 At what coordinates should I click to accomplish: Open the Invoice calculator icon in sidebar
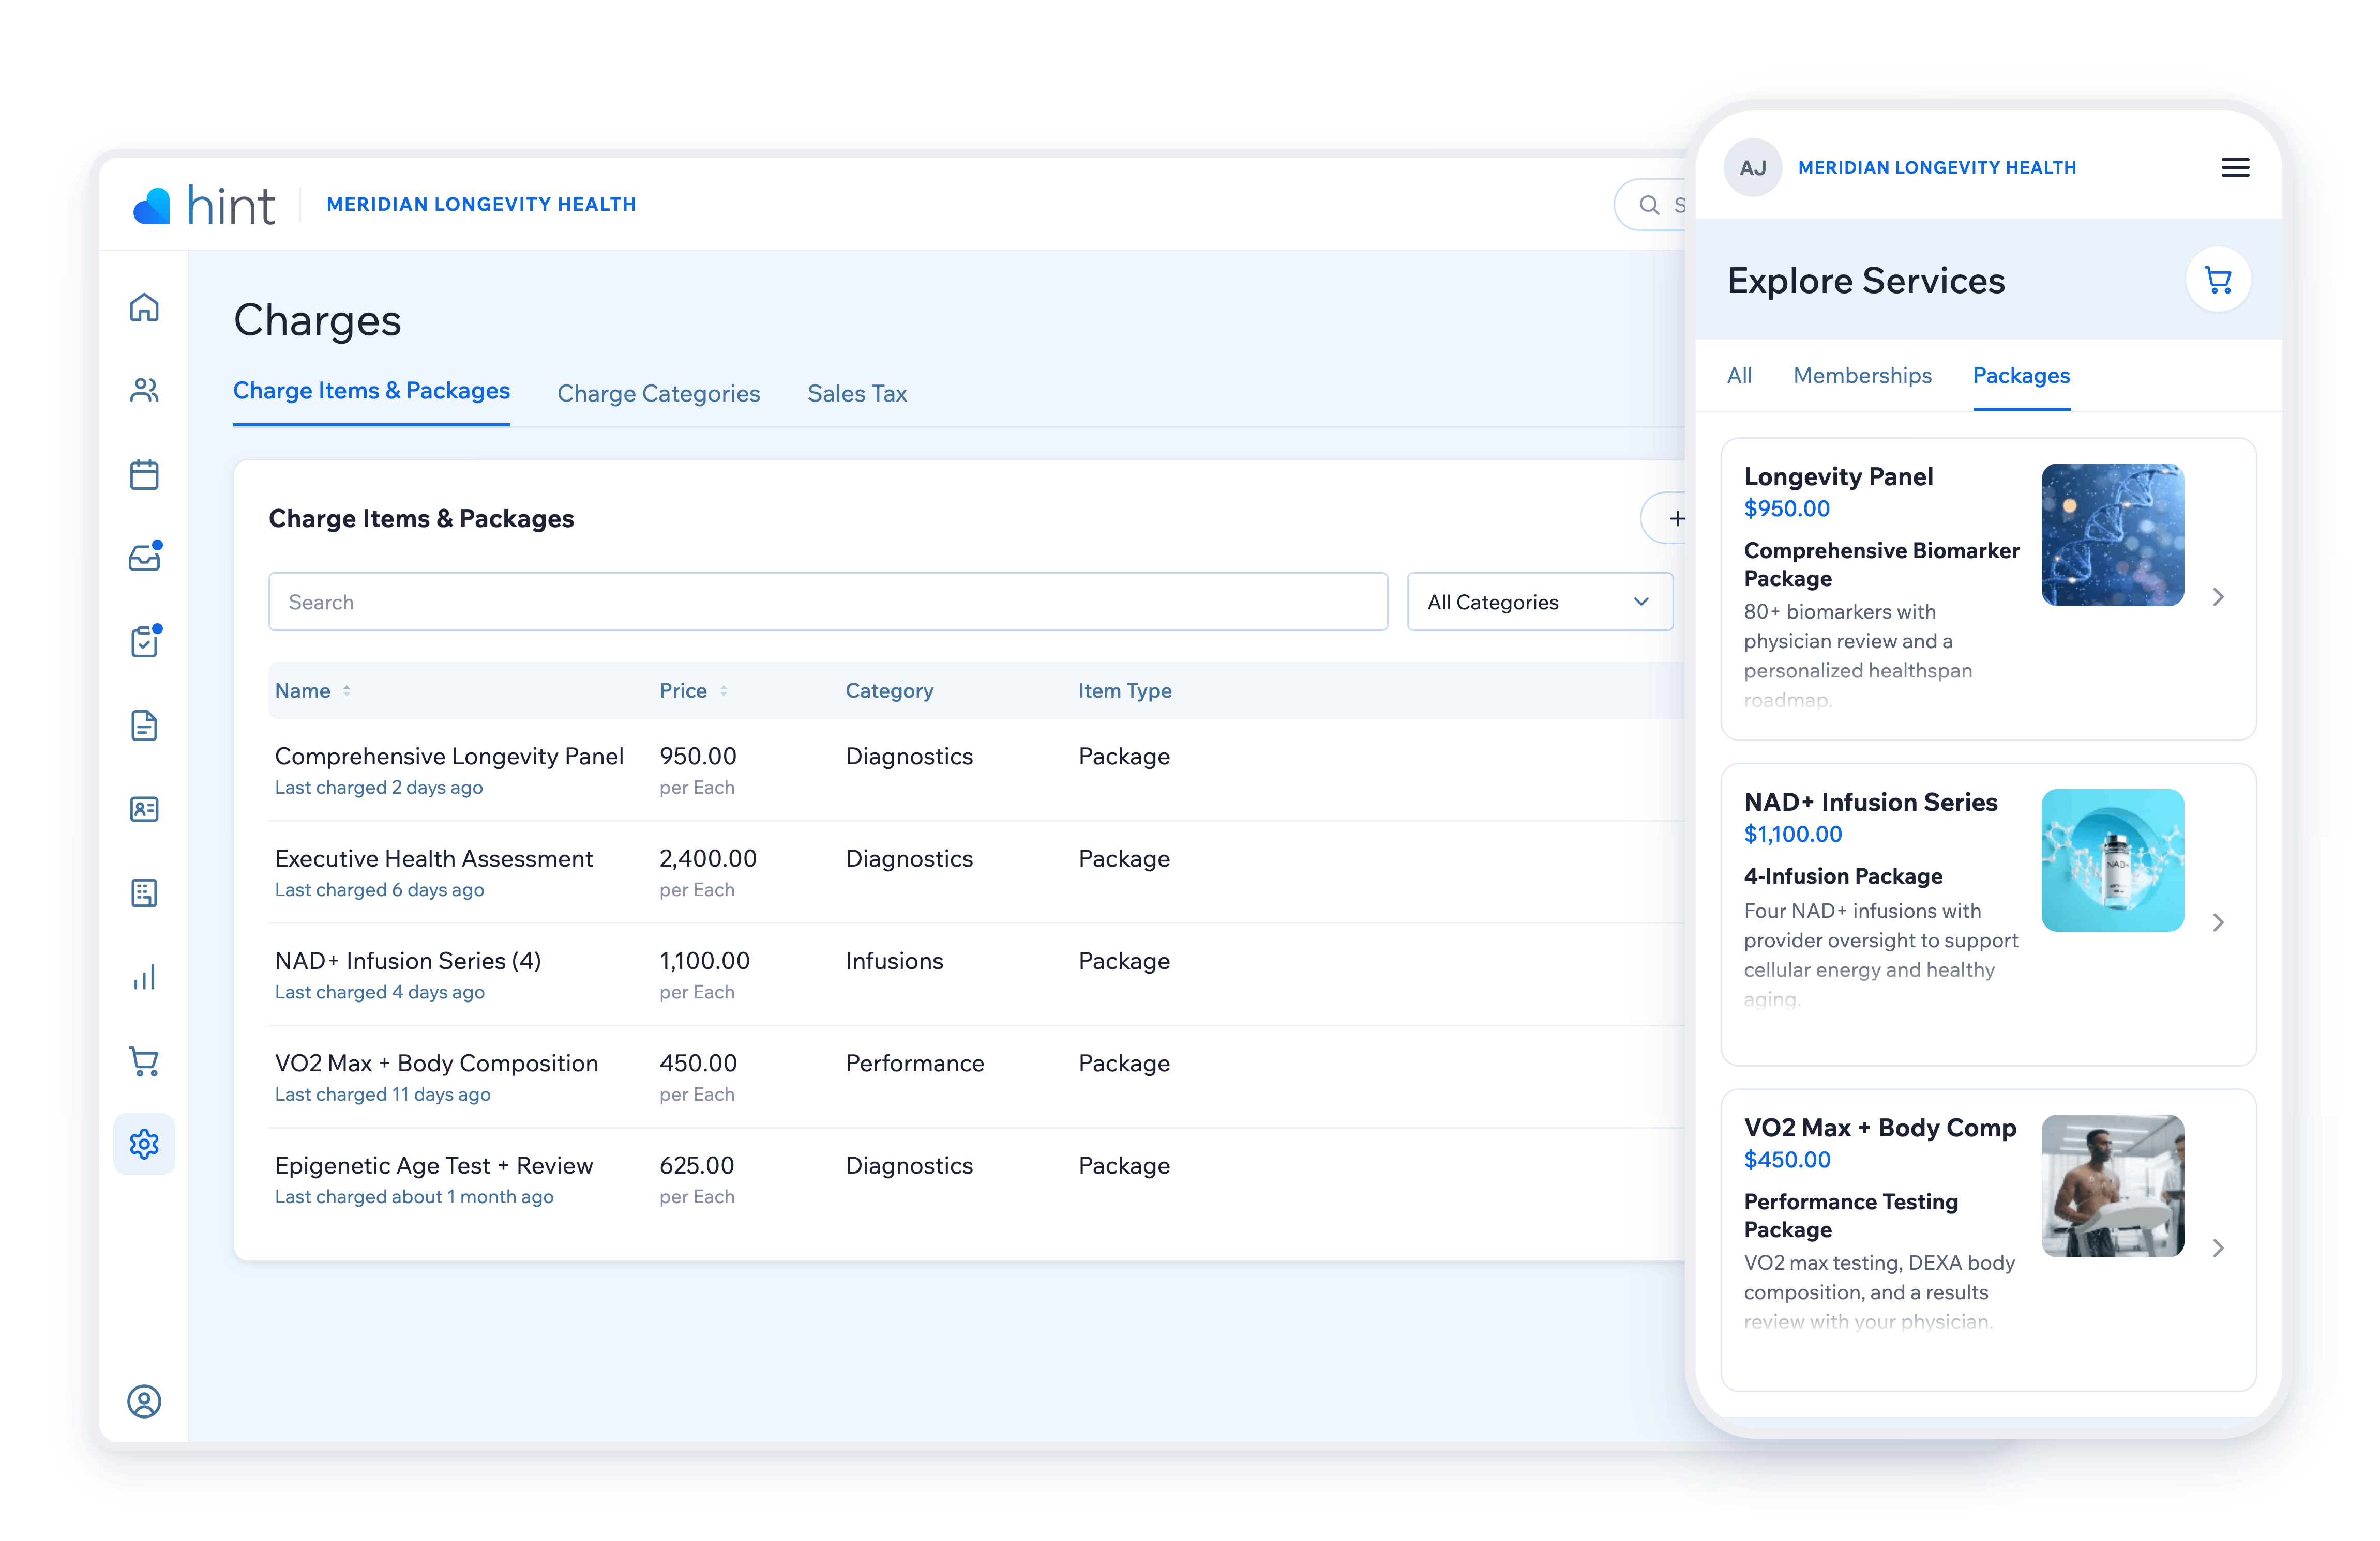[x=144, y=892]
